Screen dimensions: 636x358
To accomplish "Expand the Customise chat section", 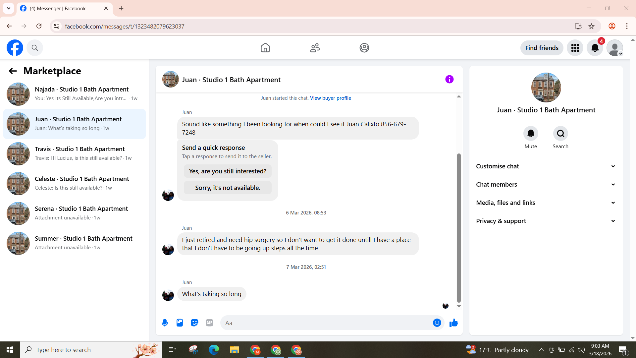I will point(546,166).
